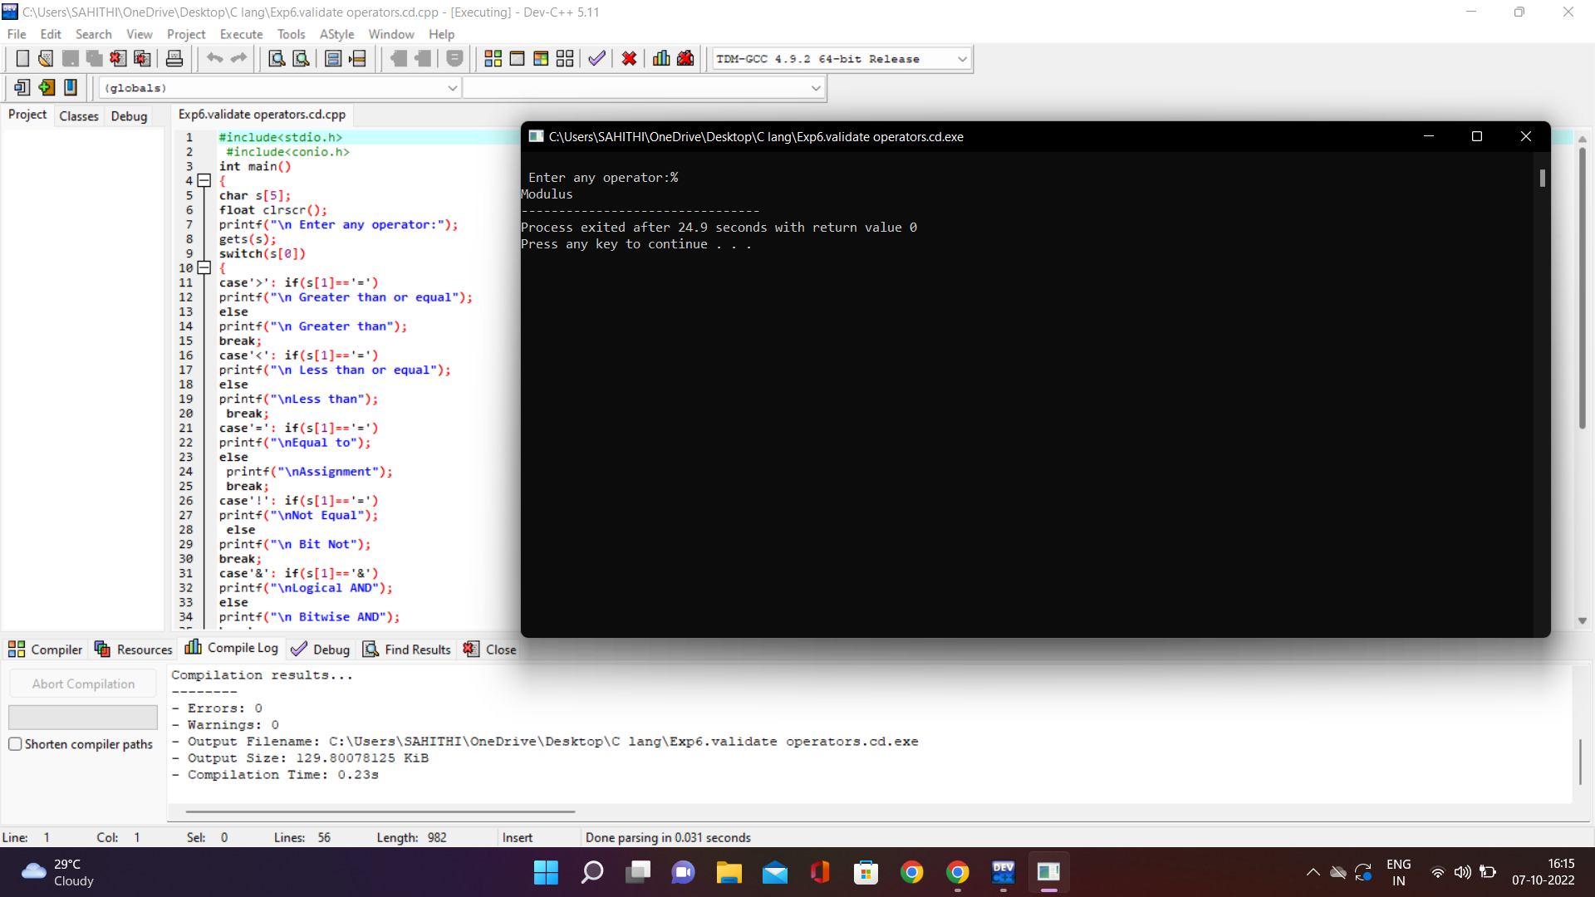The height and width of the screenshot is (897, 1595).
Task: Undo the last edit
Action: (215, 58)
